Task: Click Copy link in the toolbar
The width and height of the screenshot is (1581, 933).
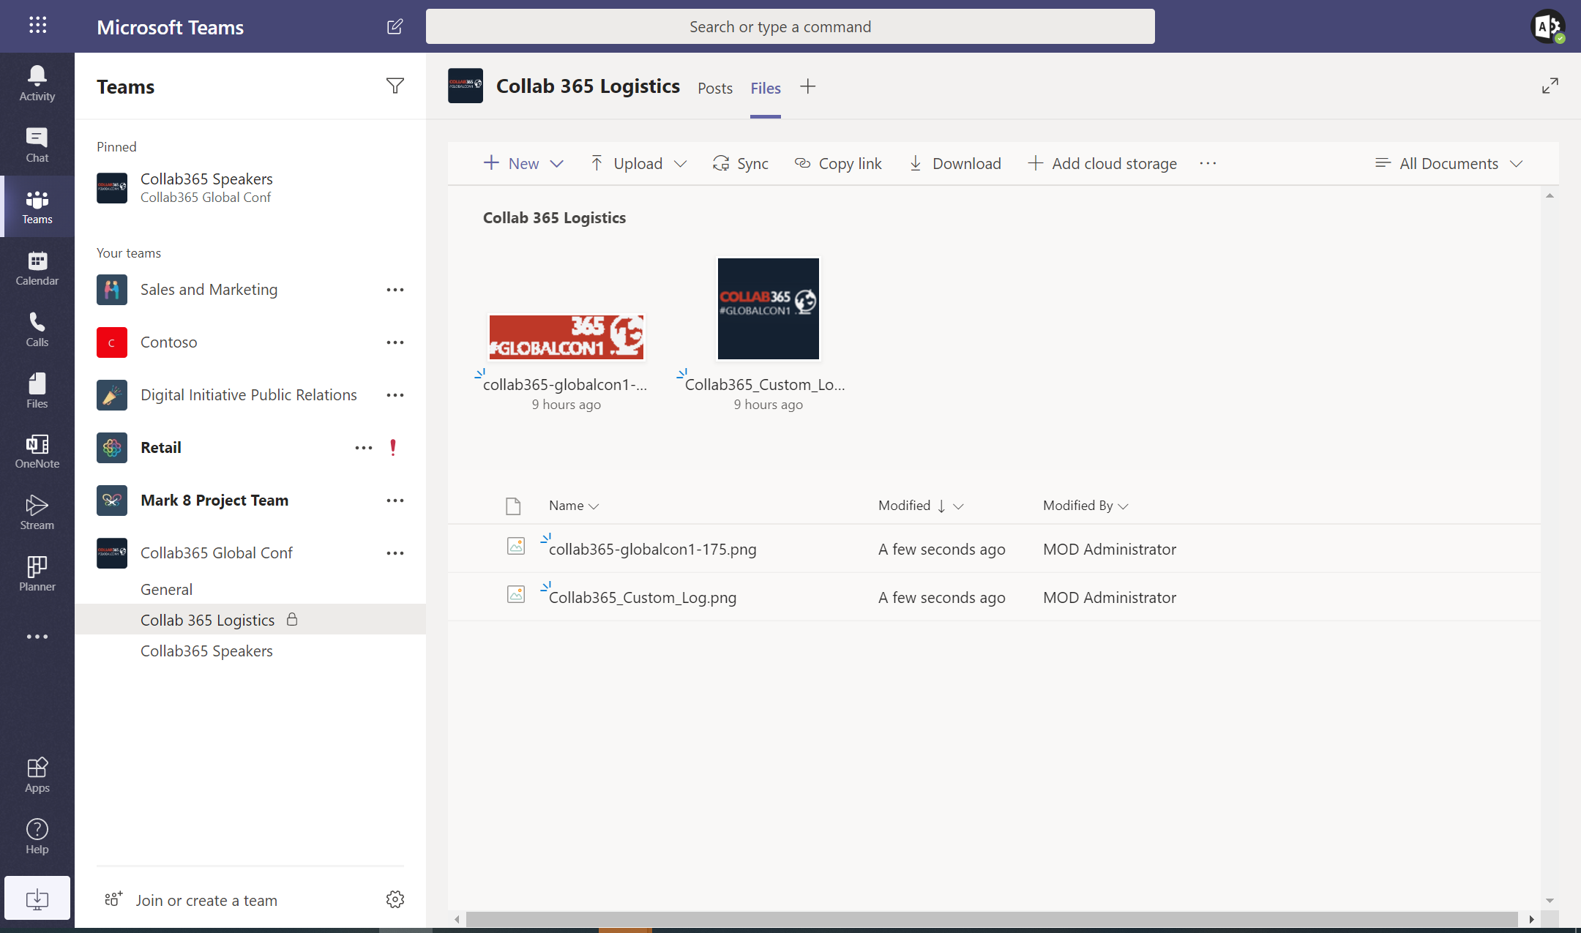Action: [x=838, y=163]
